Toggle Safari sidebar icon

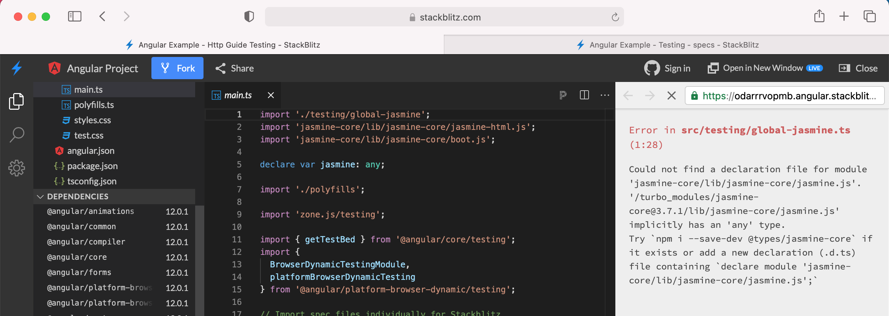coord(75,16)
